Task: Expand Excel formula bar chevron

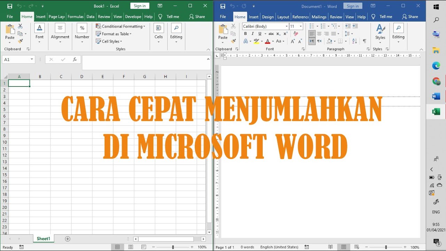Action: pos(208,59)
